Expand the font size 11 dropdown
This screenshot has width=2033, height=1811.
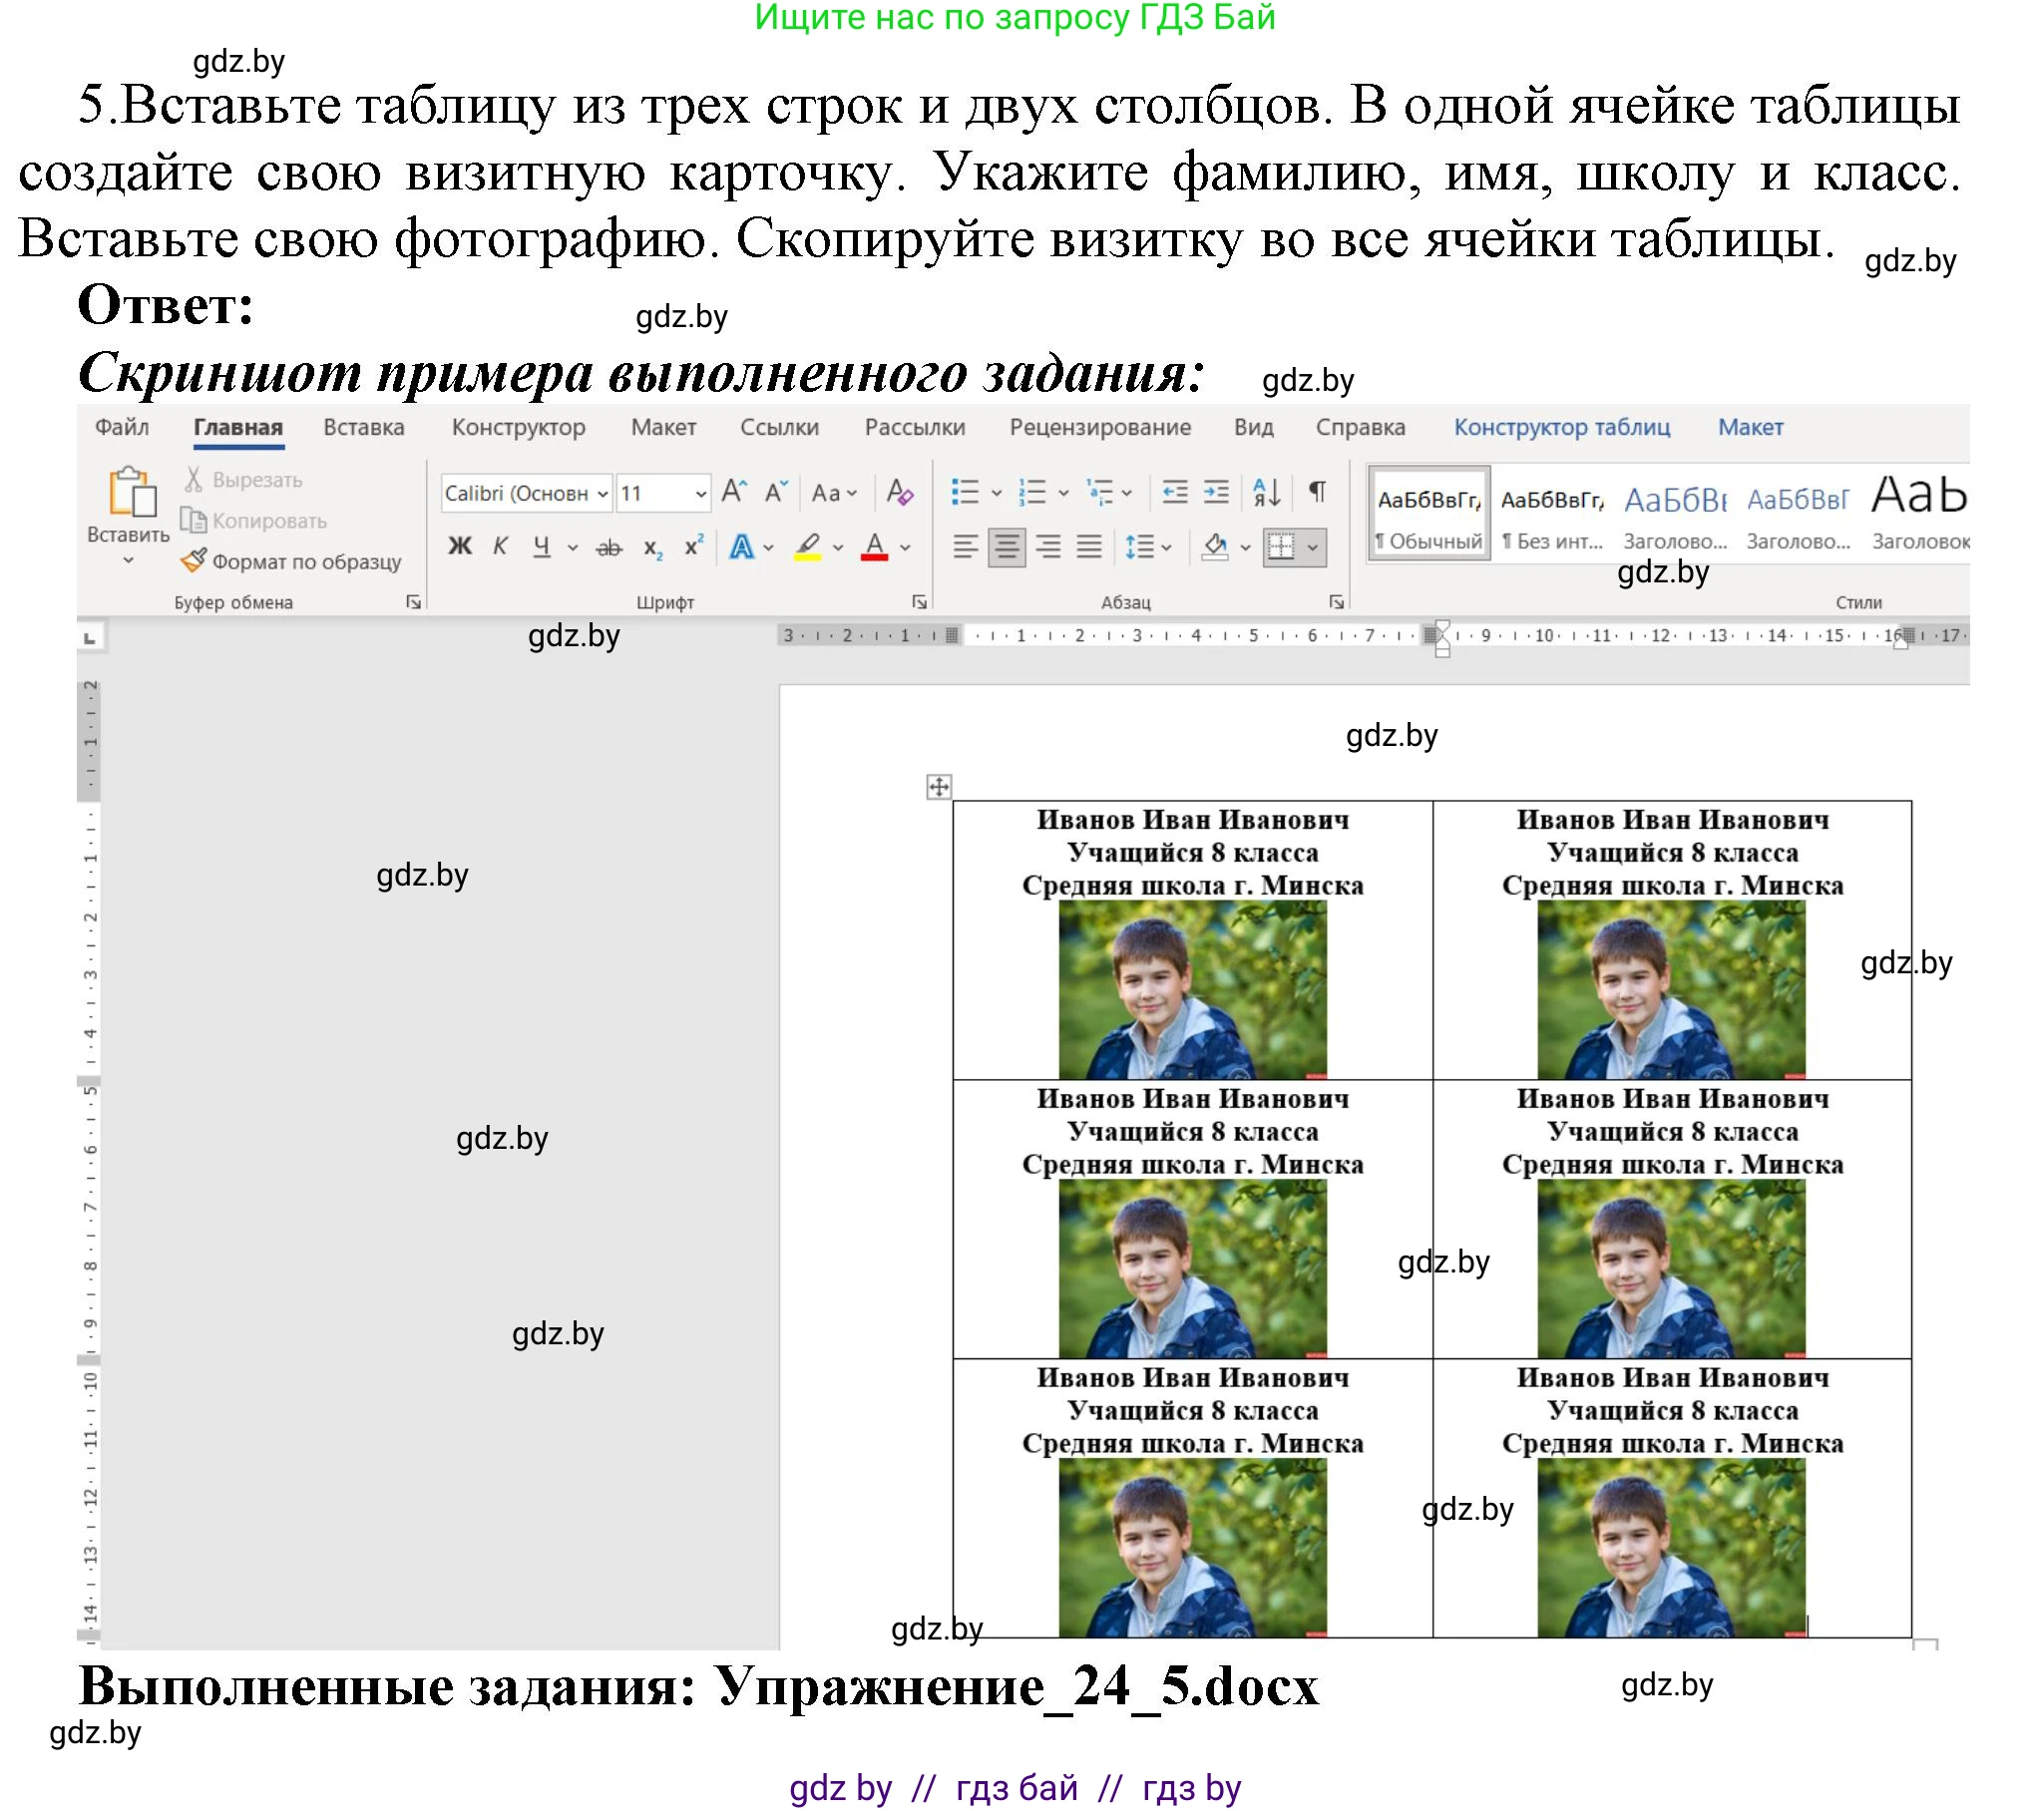pos(701,494)
